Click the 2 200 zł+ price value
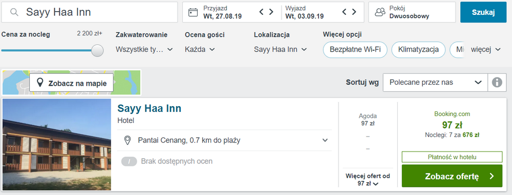This screenshot has height=195, width=512. coord(90,33)
